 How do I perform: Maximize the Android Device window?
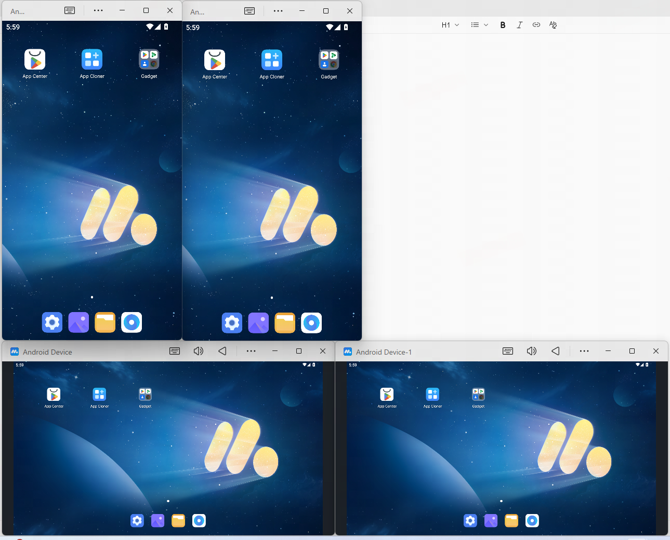click(299, 351)
